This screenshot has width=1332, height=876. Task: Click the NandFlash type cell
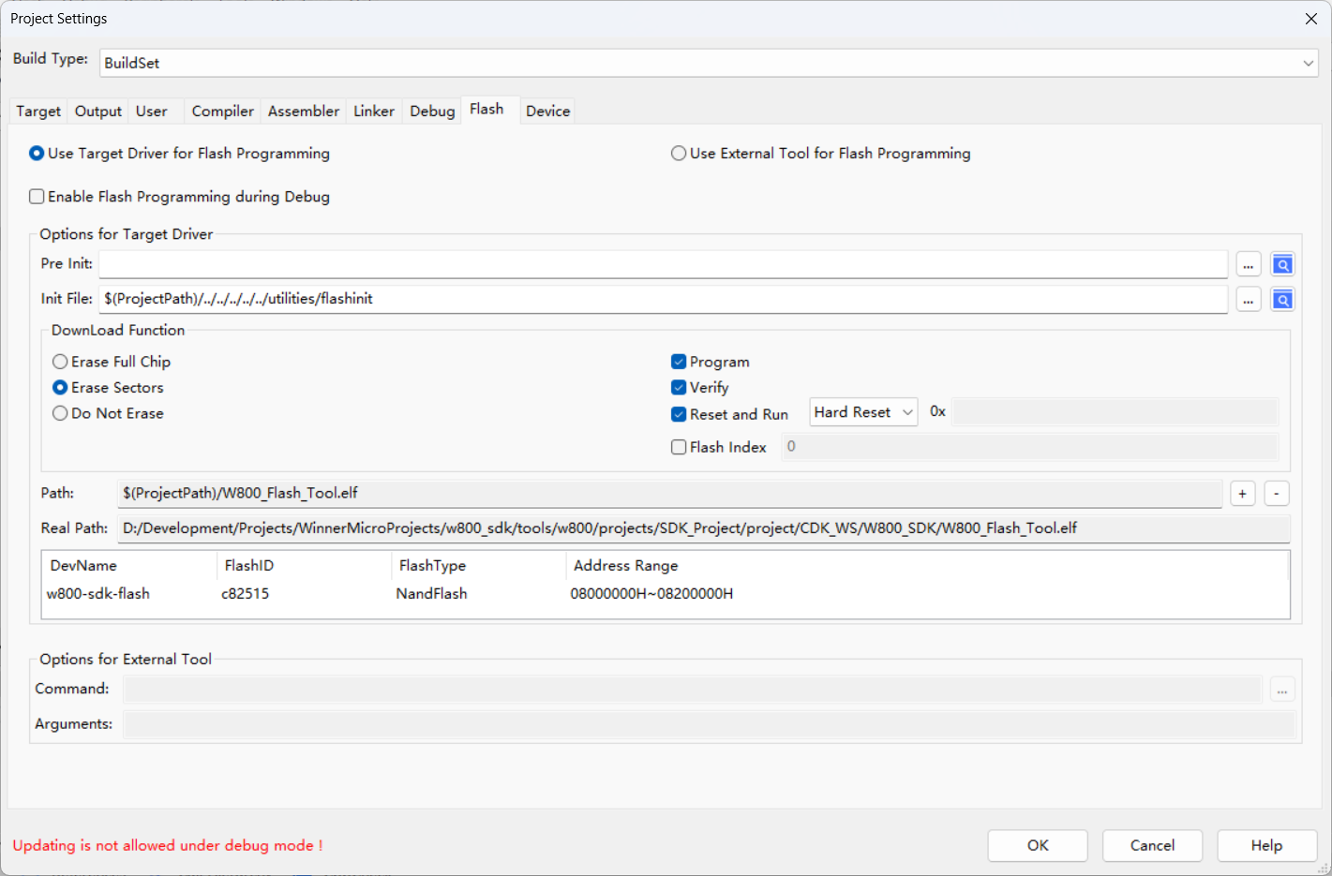point(431,594)
